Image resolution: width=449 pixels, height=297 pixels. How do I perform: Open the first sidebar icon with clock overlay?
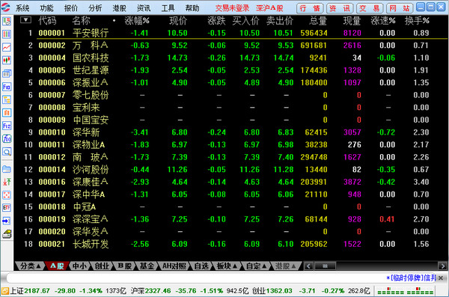(7, 21)
